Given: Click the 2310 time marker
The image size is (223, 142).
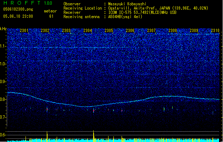Looking at the screenshot, I should coord(215,31).
